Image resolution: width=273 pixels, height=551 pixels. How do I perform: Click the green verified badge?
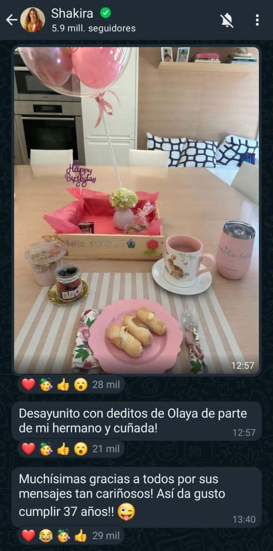click(x=105, y=13)
